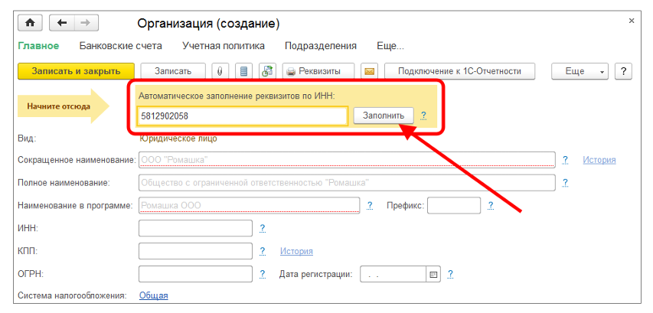Image resolution: width=653 pixels, height=313 pixels.
Task: Expand the Еще dropdown button in toolbar
Action: tap(580, 71)
